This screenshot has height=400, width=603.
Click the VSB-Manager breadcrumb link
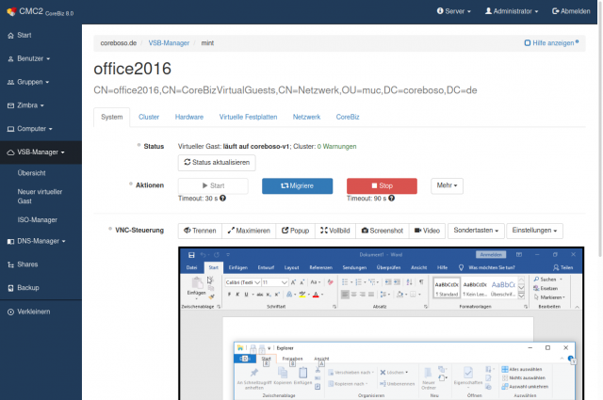pos(169,43)
